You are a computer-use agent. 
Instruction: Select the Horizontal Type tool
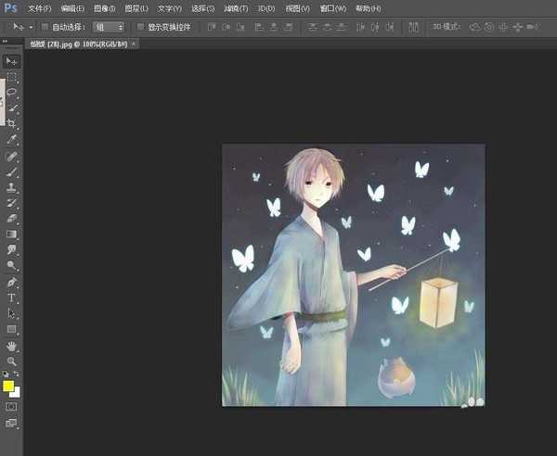[12, 298]
